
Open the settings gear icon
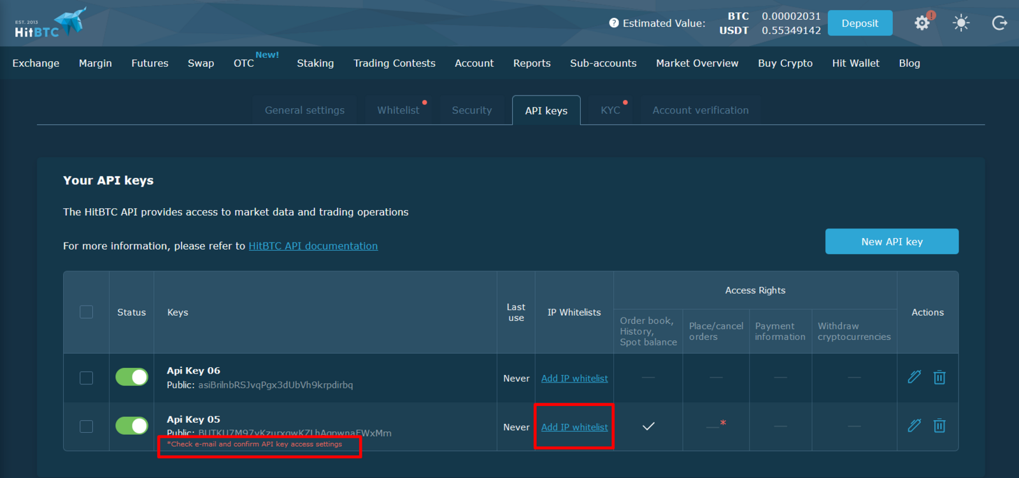pos(922,24)
